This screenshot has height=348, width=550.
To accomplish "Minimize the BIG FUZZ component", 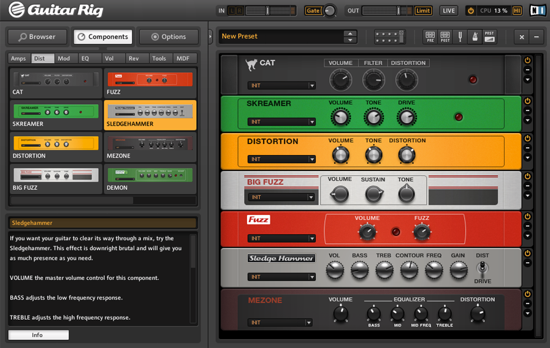I will coord(527,186).
